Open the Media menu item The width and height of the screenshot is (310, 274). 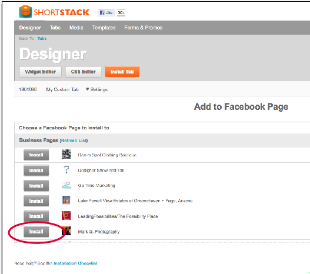(76, 28)
